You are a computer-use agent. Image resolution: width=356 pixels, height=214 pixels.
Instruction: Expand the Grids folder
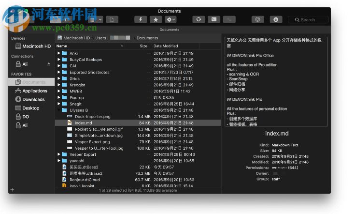coord(59,78)
